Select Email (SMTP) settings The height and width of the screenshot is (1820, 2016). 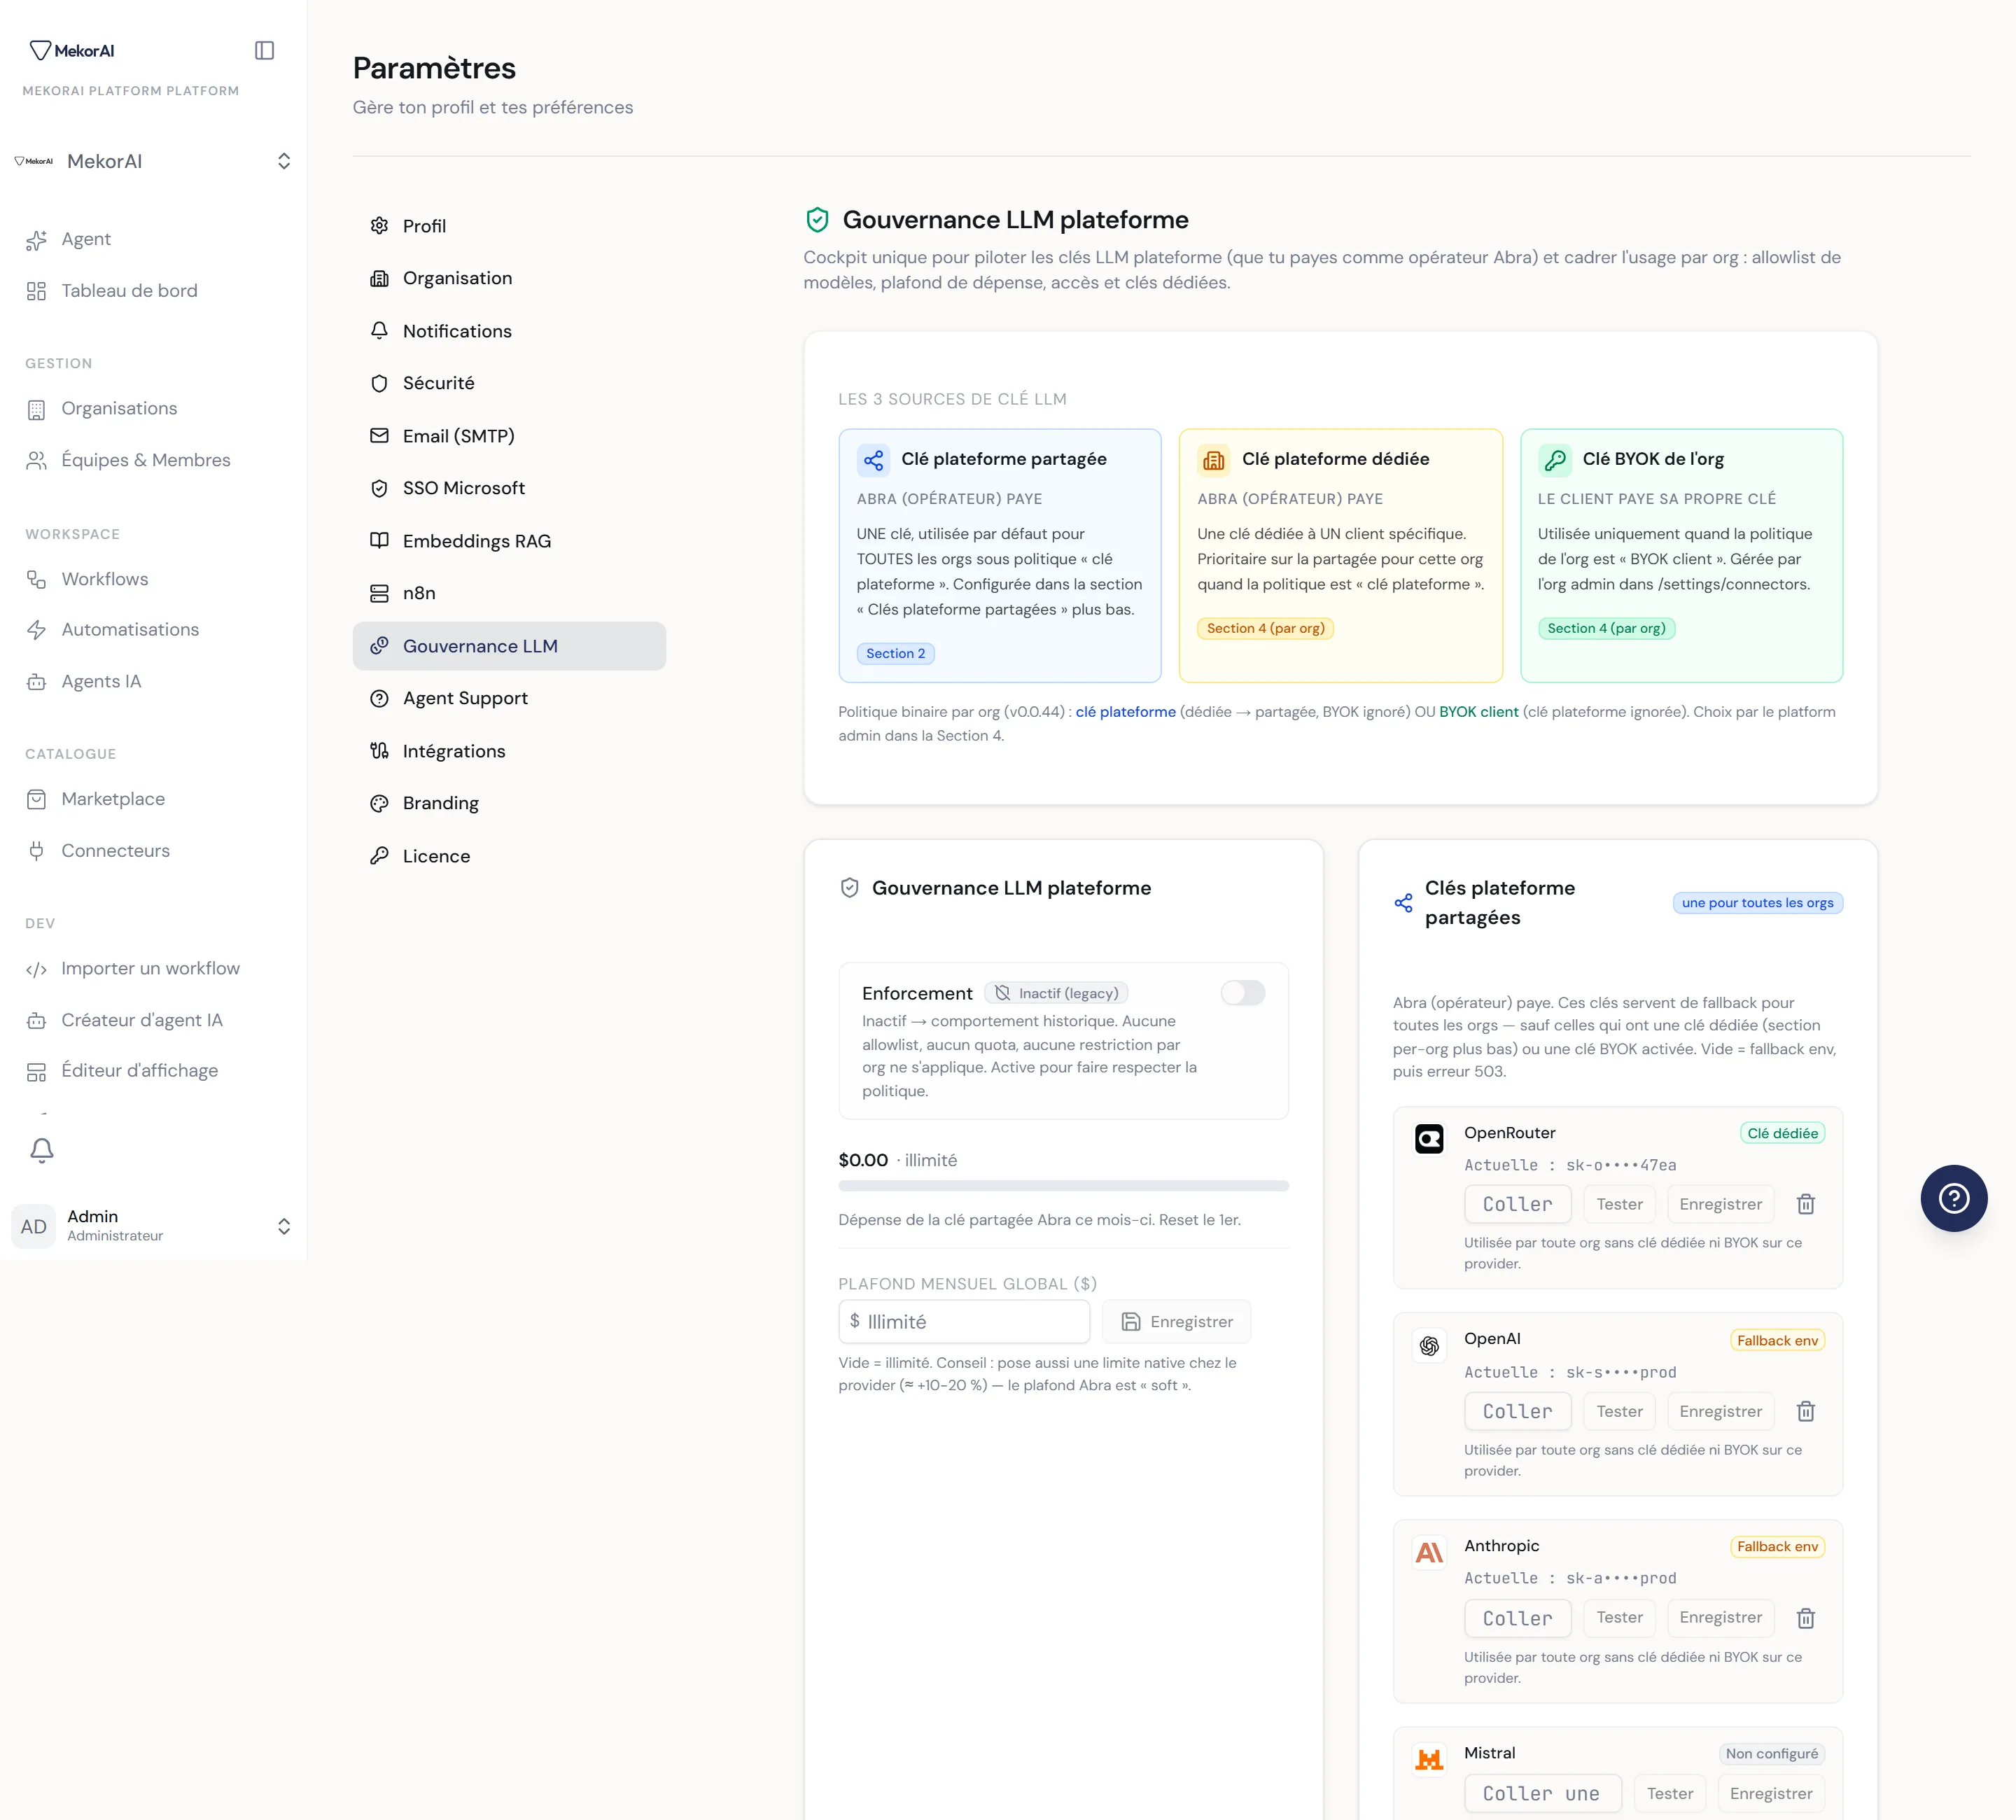click(509, 436)
